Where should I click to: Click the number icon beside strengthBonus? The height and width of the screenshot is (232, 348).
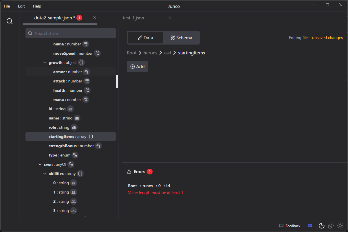coord(98,146)
